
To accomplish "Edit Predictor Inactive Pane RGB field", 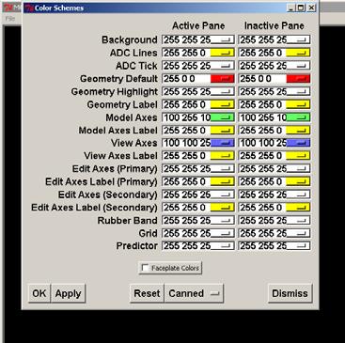I will point(262,246).
